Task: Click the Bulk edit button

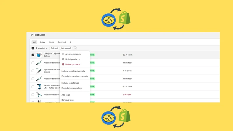Action: 54,48
